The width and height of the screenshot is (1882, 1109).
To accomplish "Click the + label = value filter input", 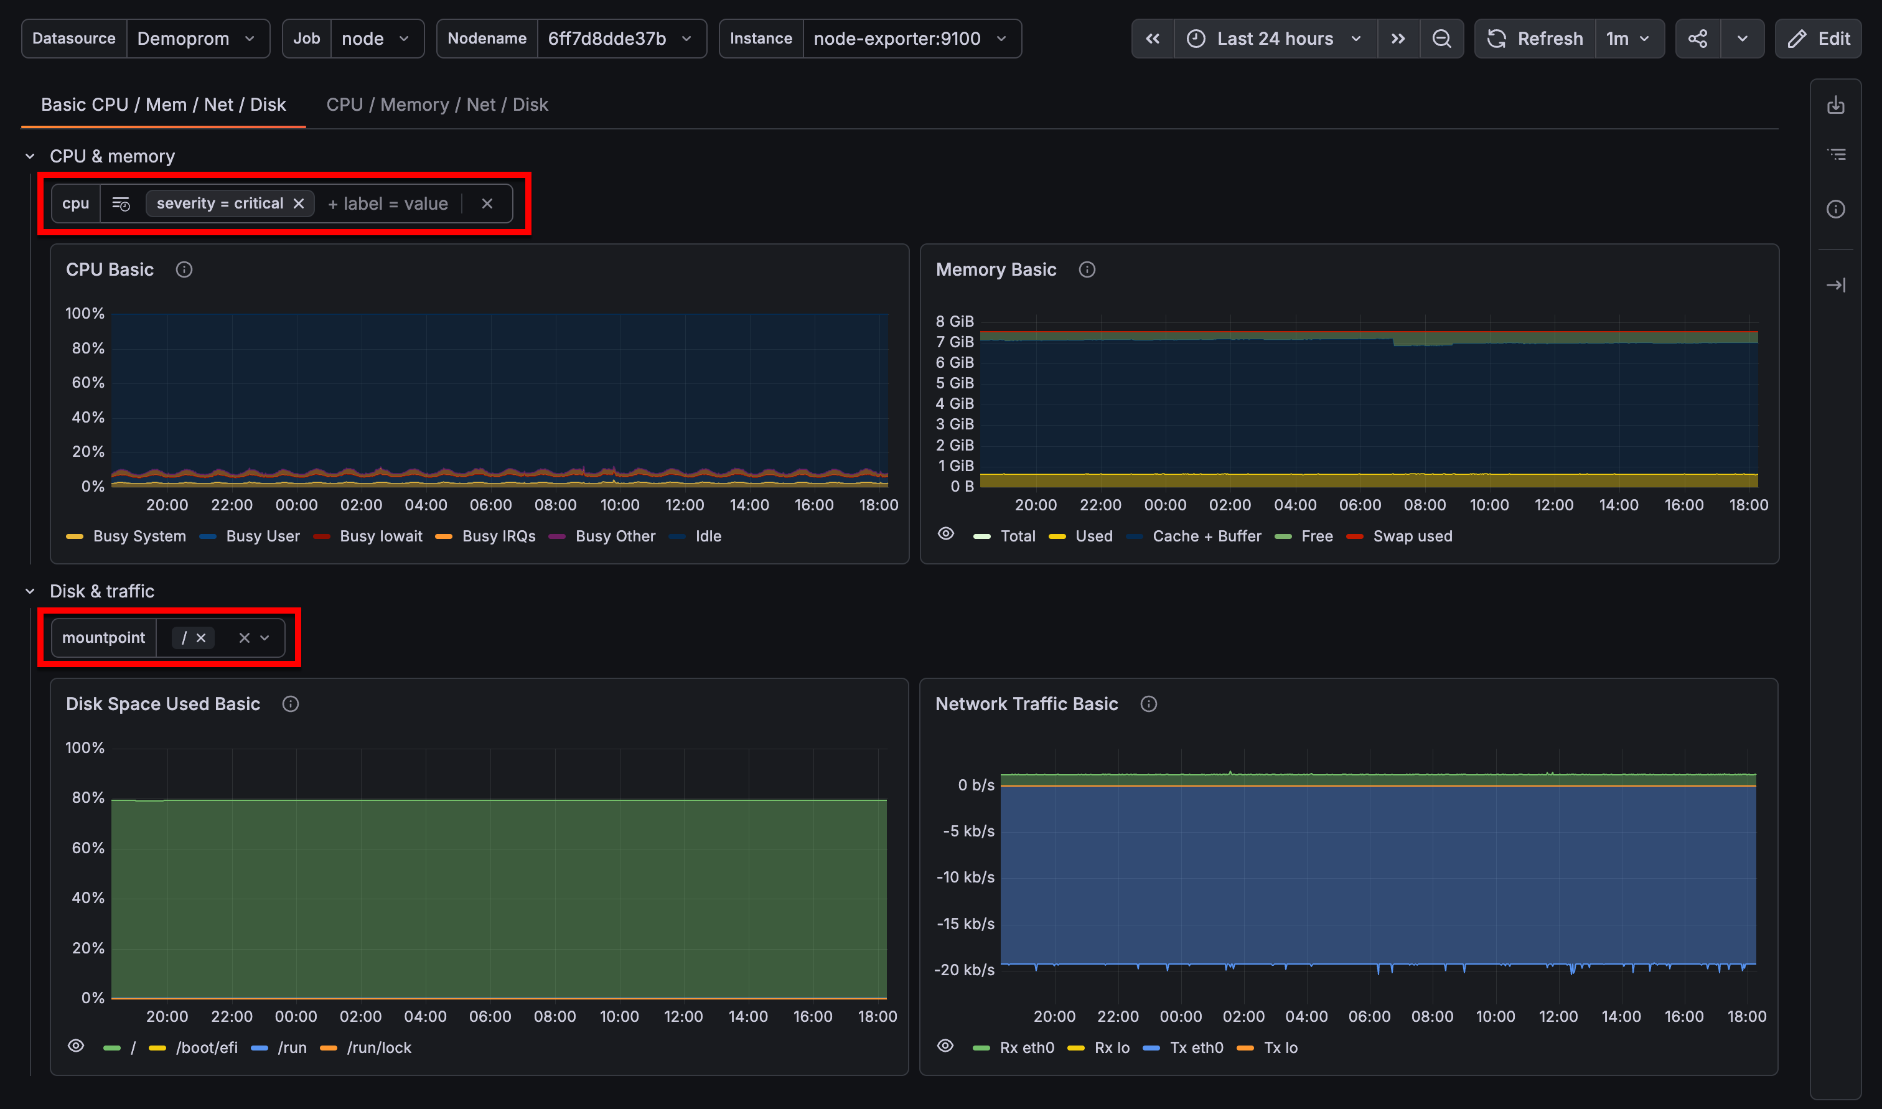I will tap(388, 204).
